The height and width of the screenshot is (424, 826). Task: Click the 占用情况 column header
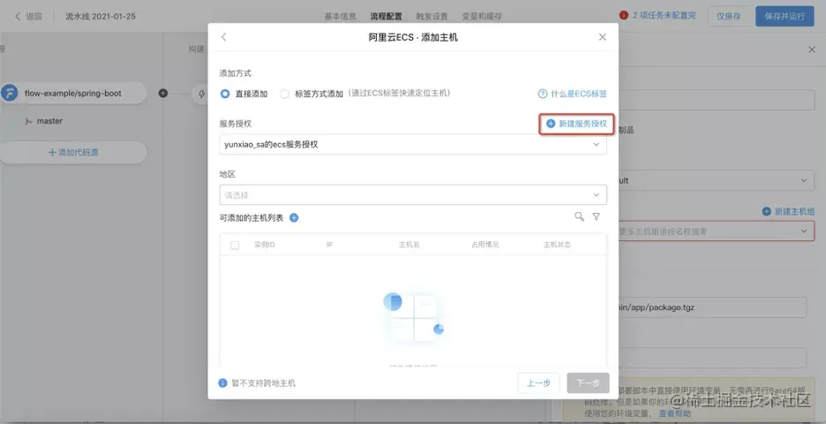[485, 245]
